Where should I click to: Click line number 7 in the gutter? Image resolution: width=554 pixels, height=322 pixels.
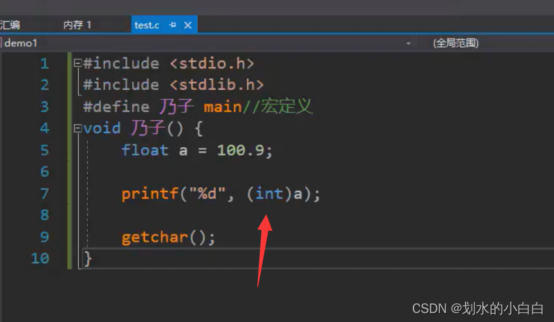(44, 194)
